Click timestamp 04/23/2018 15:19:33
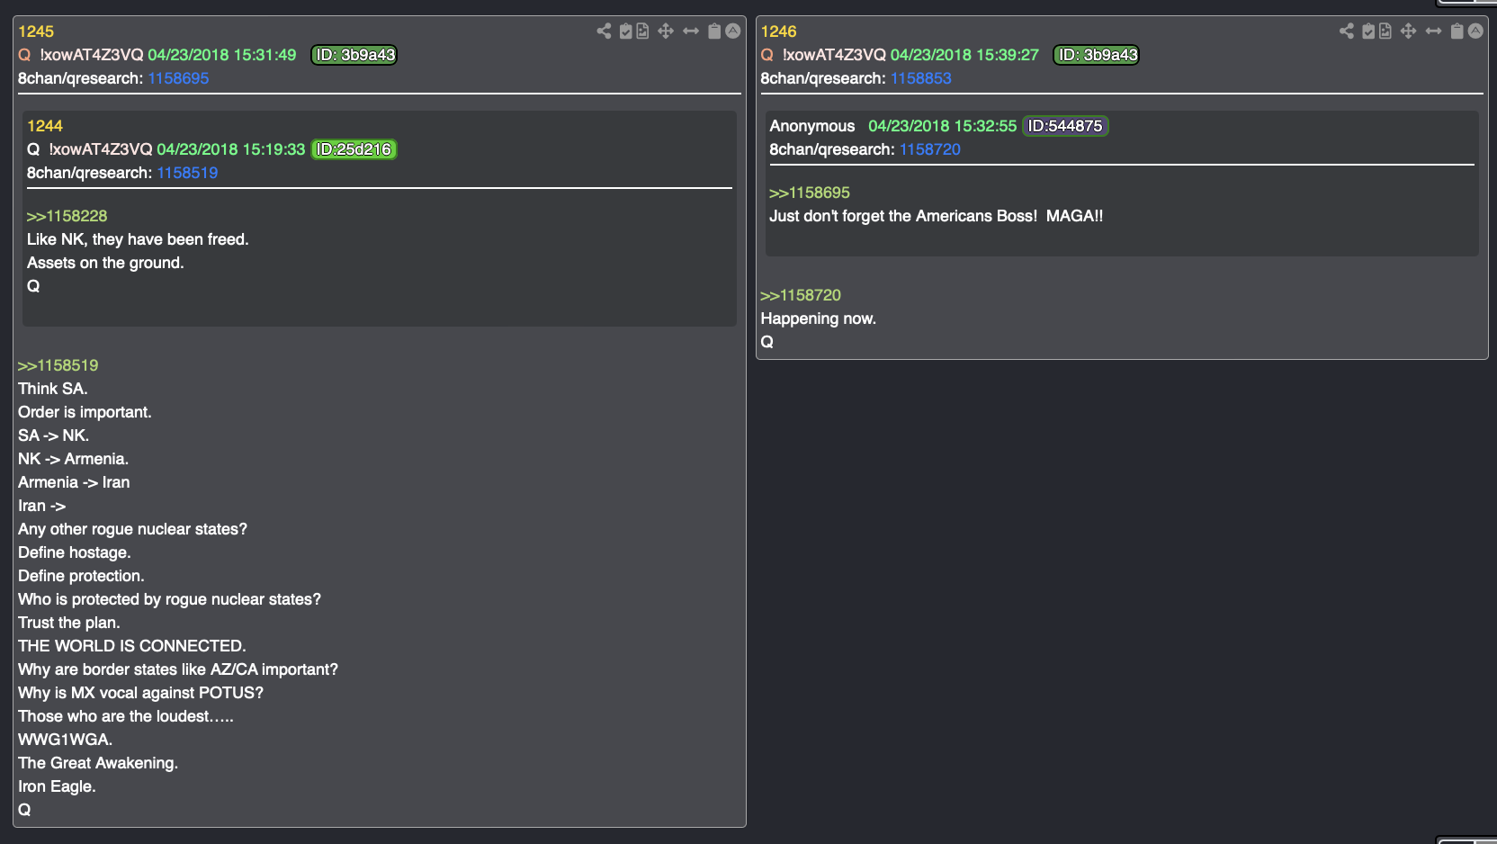Image resolution: width=1497 pixels, height=844 pixels. pos(231,149)
